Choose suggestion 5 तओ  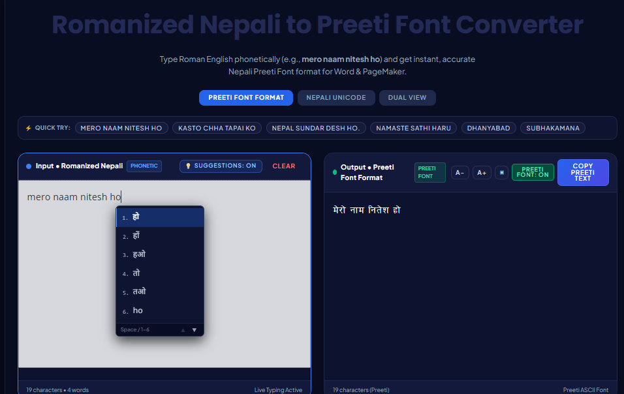(x=160, y=292)
